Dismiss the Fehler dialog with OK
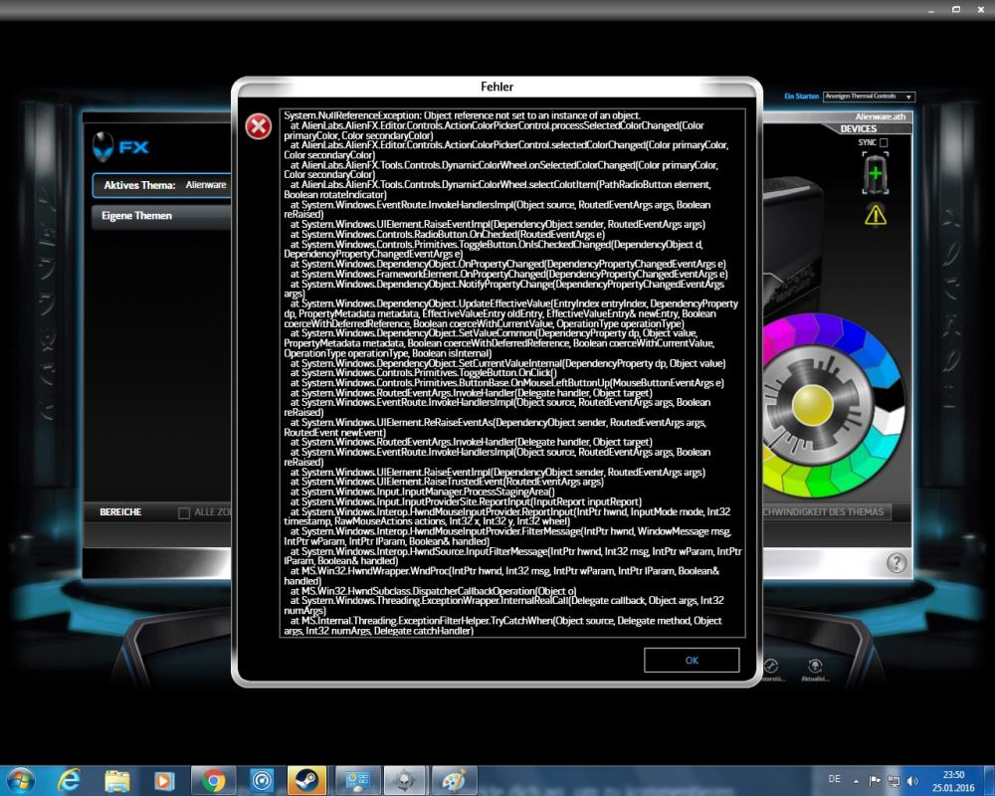This screenshot has height=796, width=995. coord(692,660)
